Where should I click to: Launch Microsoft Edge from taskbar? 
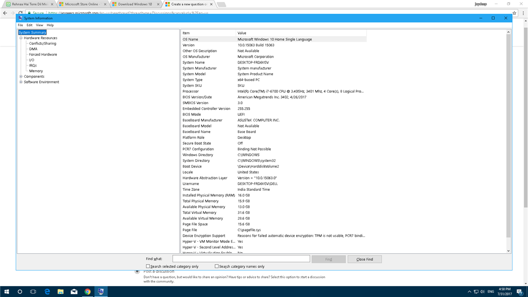[x=47, y=292]
